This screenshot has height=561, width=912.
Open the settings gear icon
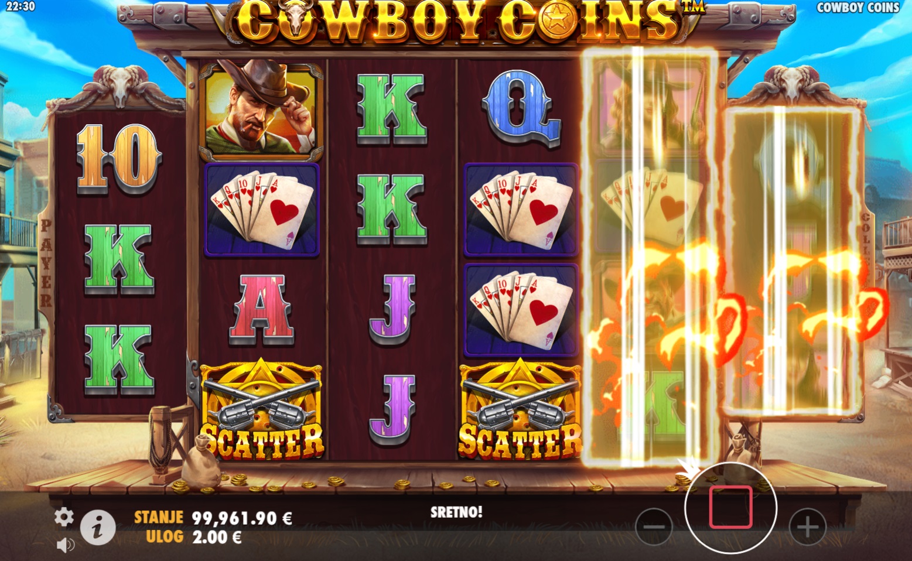pos(64,516)
